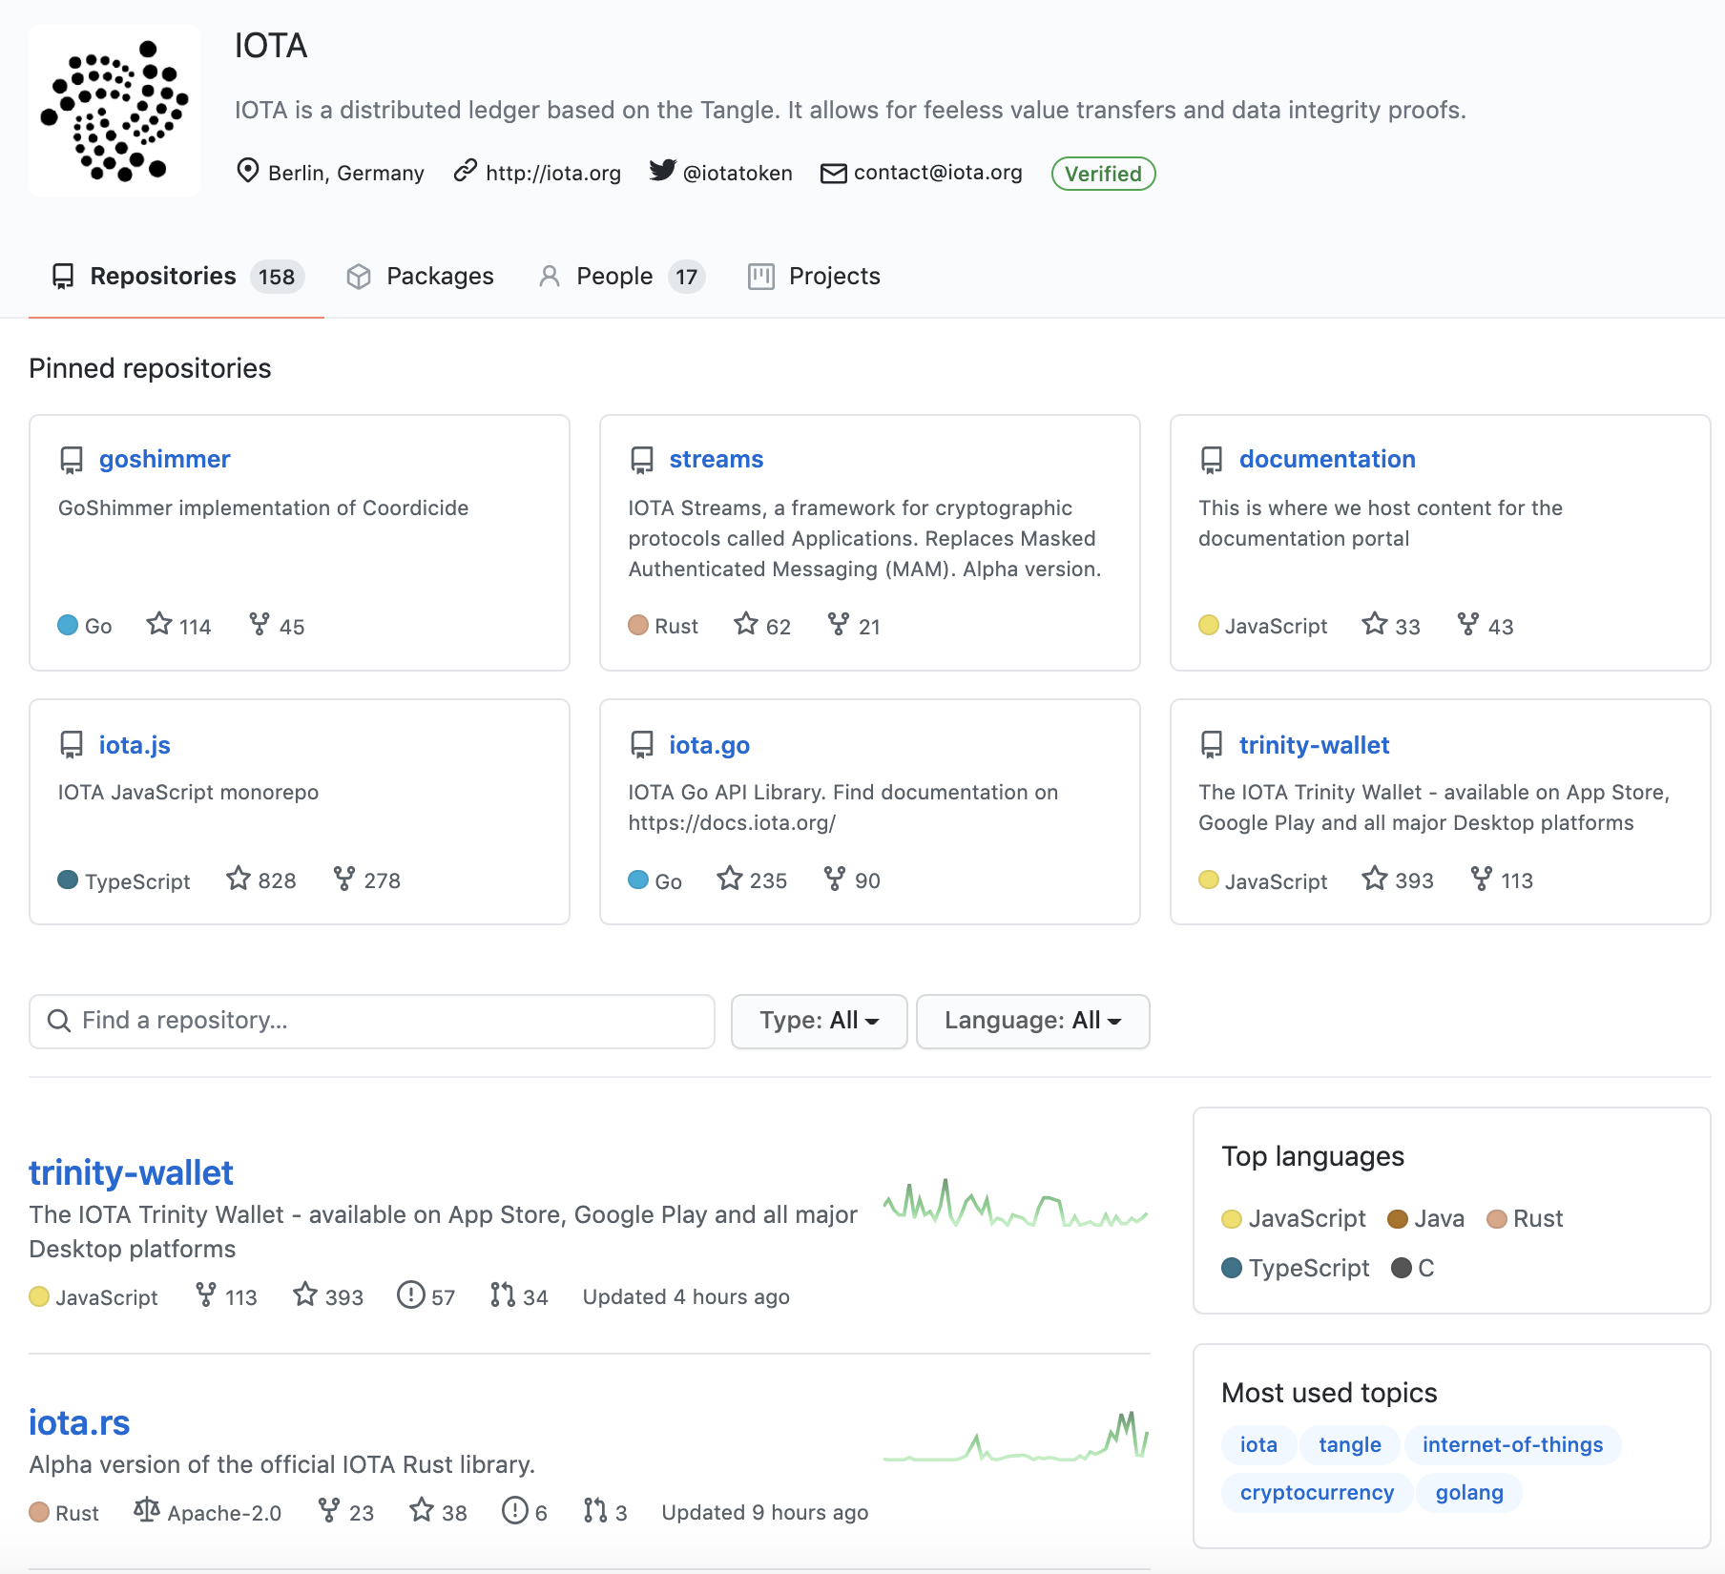
Task: Filter by Rust in Top languages
Action: [x=1525, y=1218]
